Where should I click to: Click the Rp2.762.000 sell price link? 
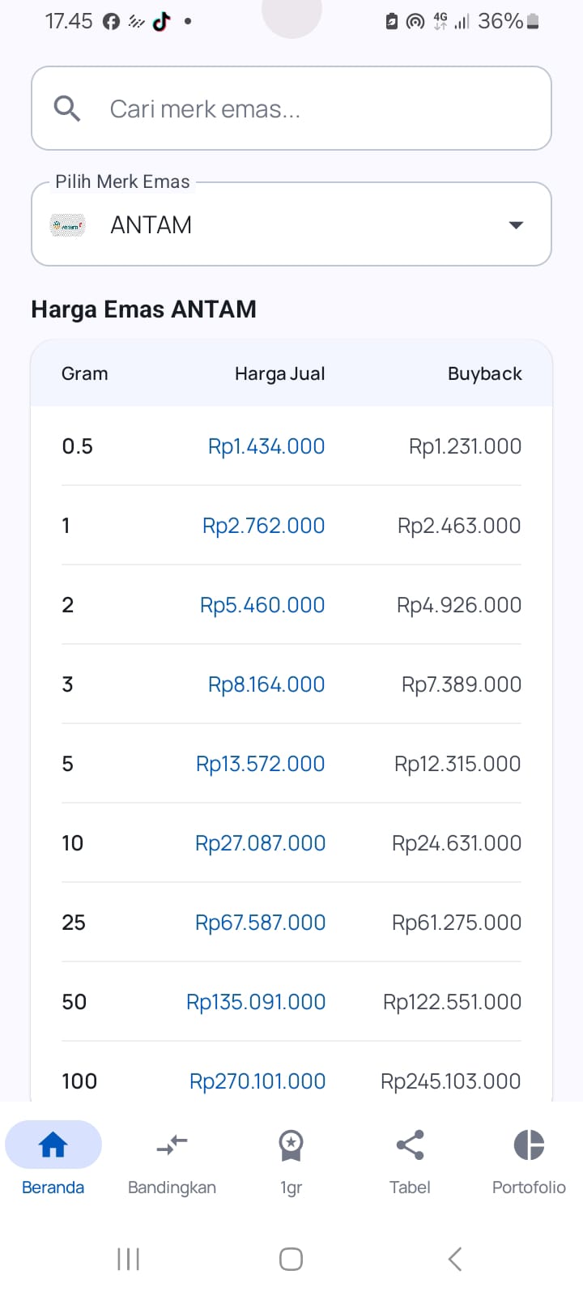(x=263, y=526)
